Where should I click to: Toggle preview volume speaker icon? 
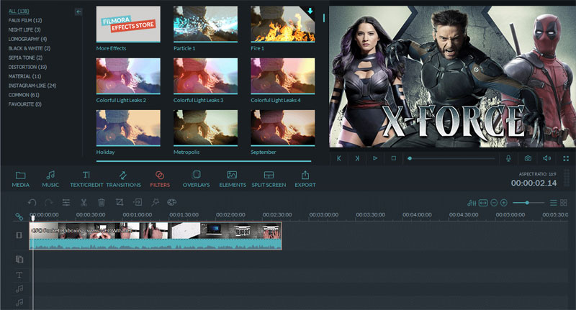546,158
